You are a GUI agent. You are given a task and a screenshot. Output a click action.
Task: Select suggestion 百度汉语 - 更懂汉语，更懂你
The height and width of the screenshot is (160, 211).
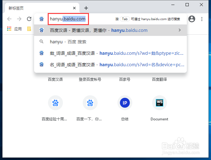click(110, 30)
